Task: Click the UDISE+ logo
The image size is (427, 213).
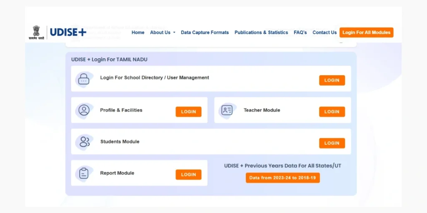Action: [x=68, y=32]
